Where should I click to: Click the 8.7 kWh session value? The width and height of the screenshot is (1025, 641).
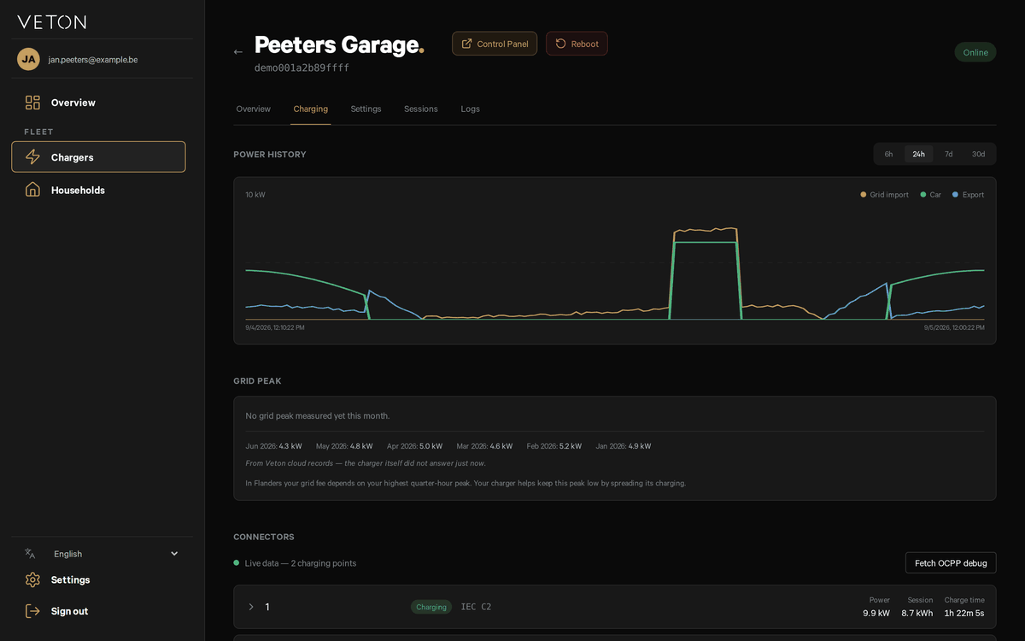917,613
